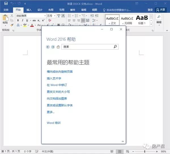Click the Undo arrow in quick access toolbar
170x154 pixels.
[x=12, y=3]
